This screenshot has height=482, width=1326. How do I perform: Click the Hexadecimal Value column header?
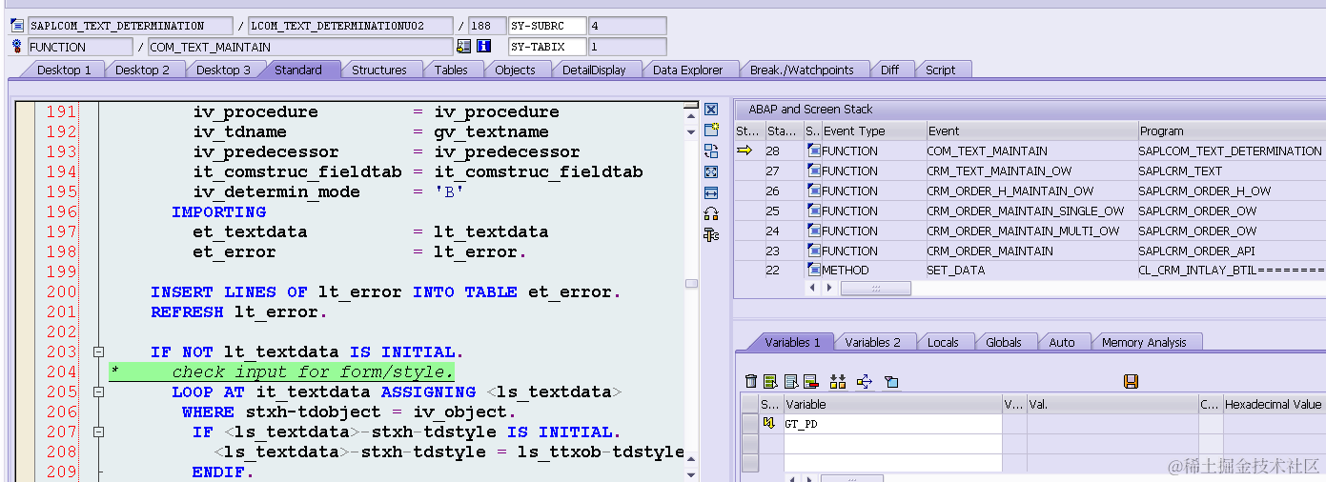[x=1274, y=404]
